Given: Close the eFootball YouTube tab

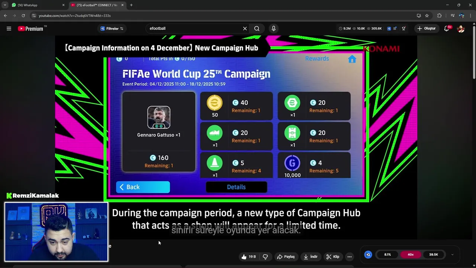Looking at the screenshot, I should 122,5.
